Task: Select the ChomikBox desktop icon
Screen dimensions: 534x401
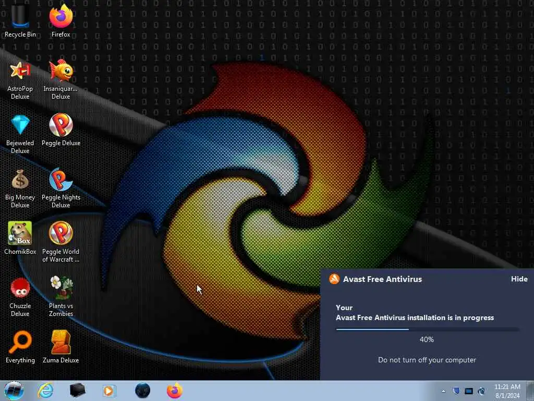Action: 20,239
